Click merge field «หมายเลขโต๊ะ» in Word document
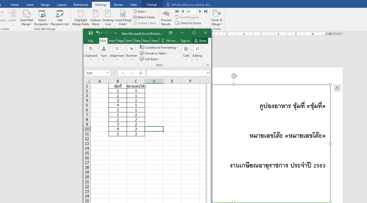Screen dimensions: 367x203 click(x=305, y=136)
